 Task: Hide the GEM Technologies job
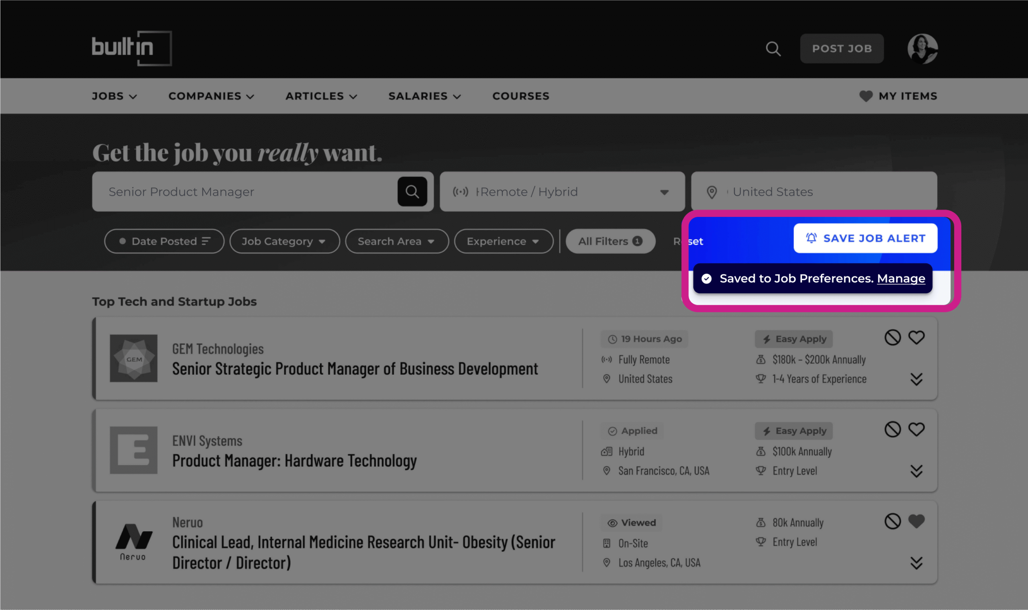click(892, 338)
